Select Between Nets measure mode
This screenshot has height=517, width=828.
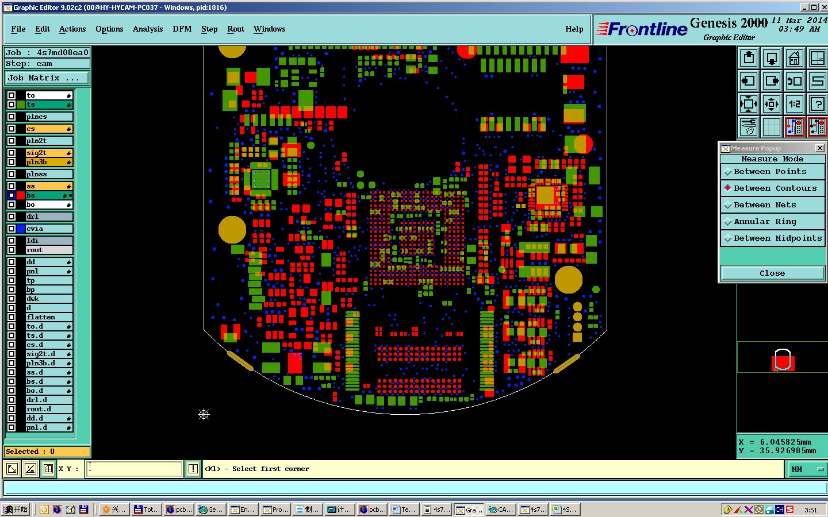tap(772, 205)
